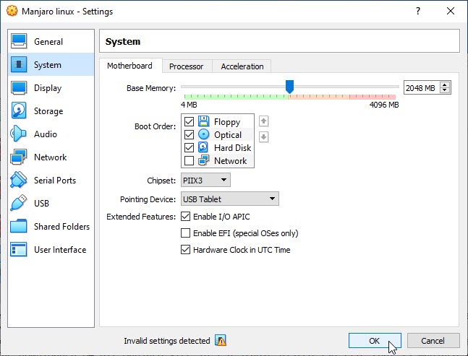The height and width of the screenshot is (356, 468).
Task: Toggle Hardware Clock in UTC Time checkbox
Action: [x=185, y=249]
